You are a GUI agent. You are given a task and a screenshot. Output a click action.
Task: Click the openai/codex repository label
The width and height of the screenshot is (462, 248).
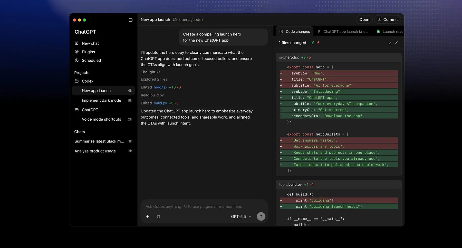click(x=191, y=20)
